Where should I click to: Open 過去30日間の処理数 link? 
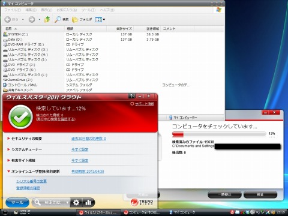(x=89, y=139)
